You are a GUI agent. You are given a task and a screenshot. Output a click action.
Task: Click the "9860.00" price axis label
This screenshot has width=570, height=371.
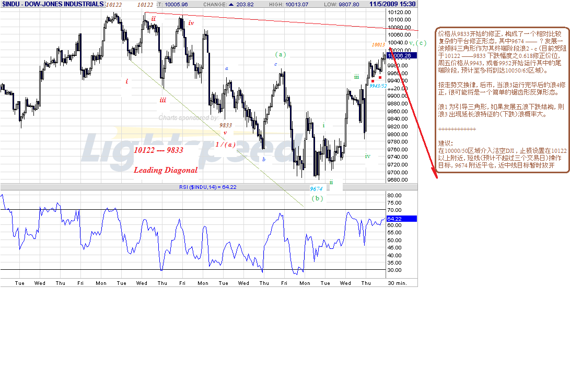pyautogui.click(x=397, y=112)
